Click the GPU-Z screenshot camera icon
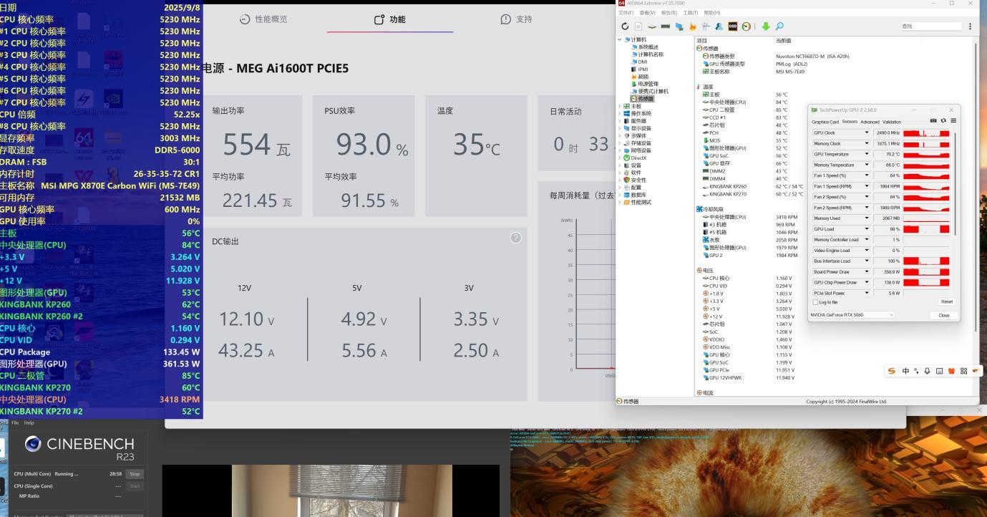 tap(933, 121)
